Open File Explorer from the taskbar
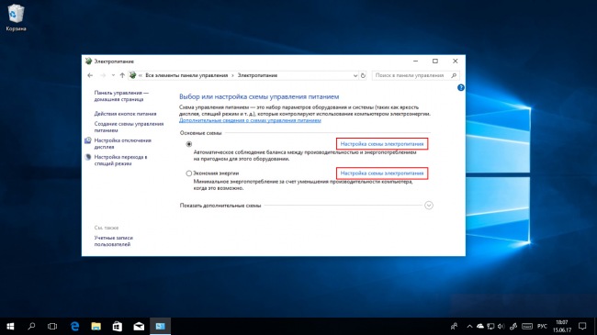This screenshot has width=597, height=335. point(96,326)
